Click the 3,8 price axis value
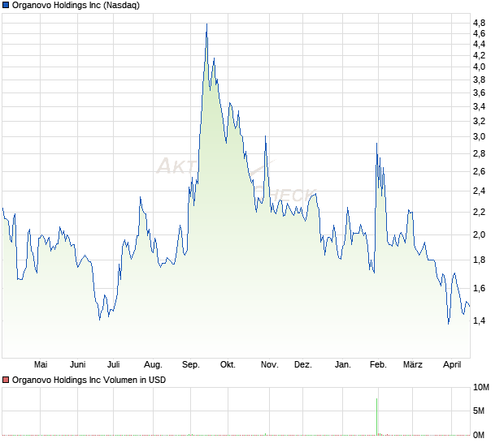504x443 pixels. 479,80
